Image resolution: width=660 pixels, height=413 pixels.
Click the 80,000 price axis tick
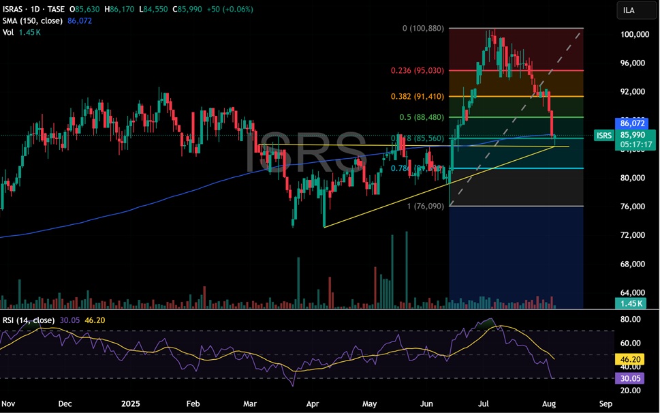tap(633, 178)
